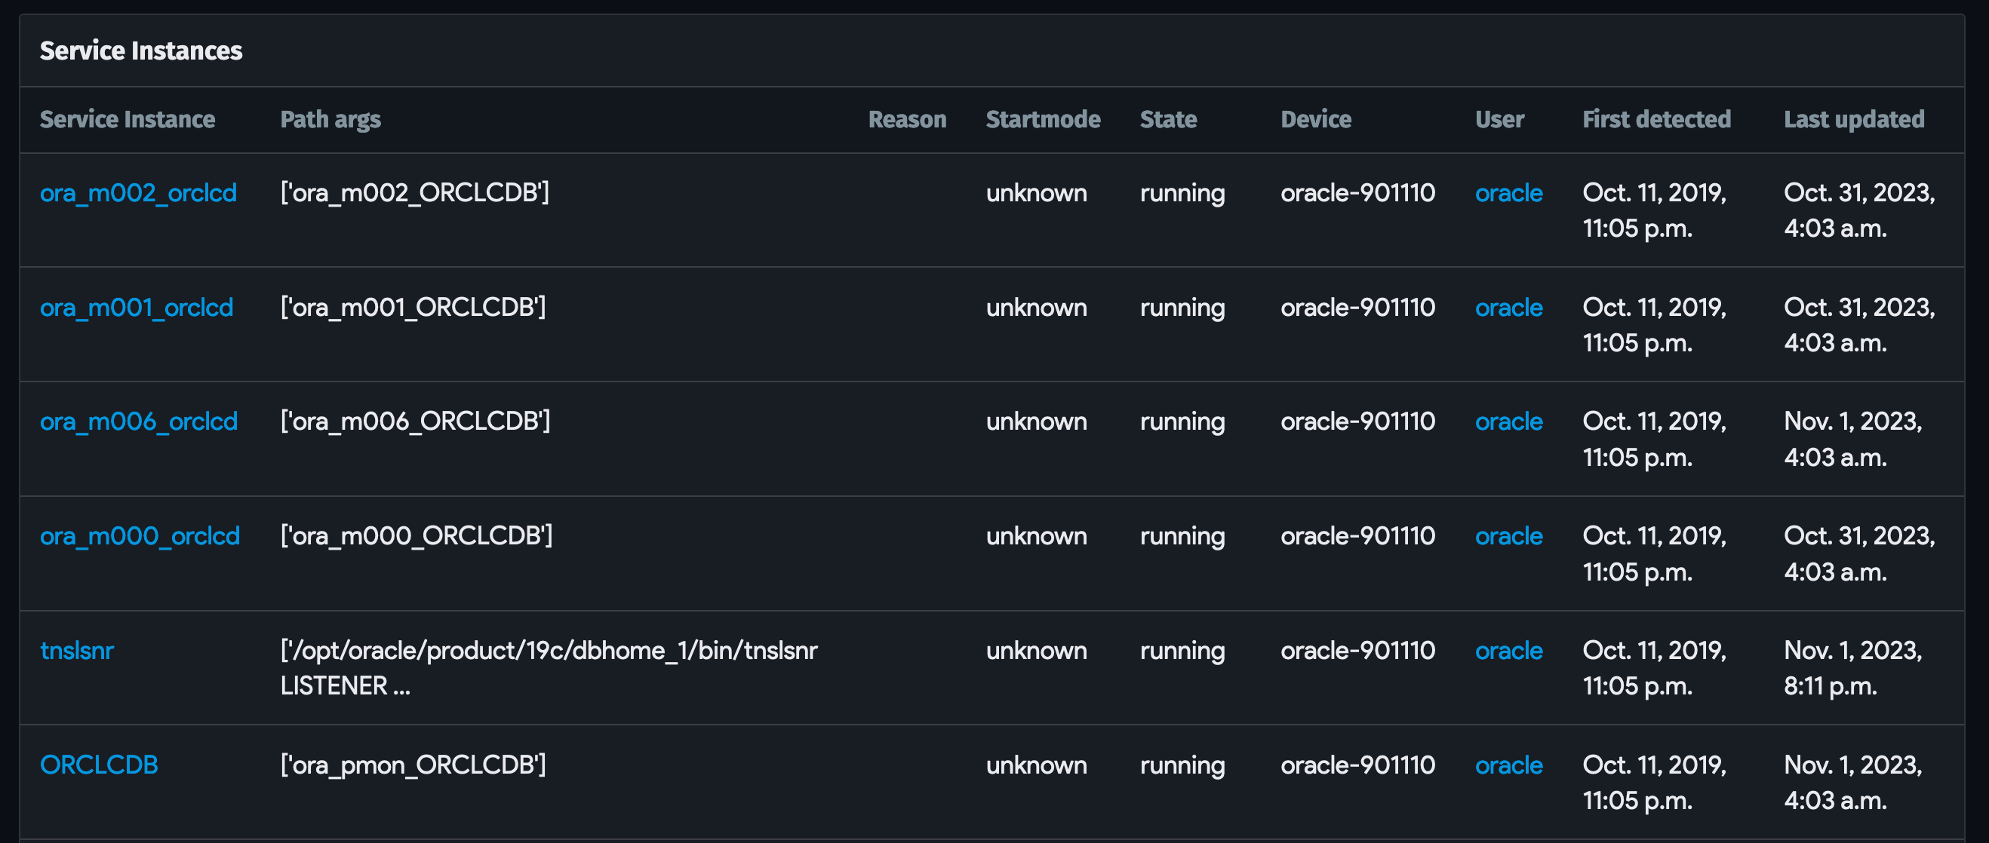Image resolution: width=1989 pixels, height=843 pixels.
Task: Click the First detected column header
Action: point(1656,120)
